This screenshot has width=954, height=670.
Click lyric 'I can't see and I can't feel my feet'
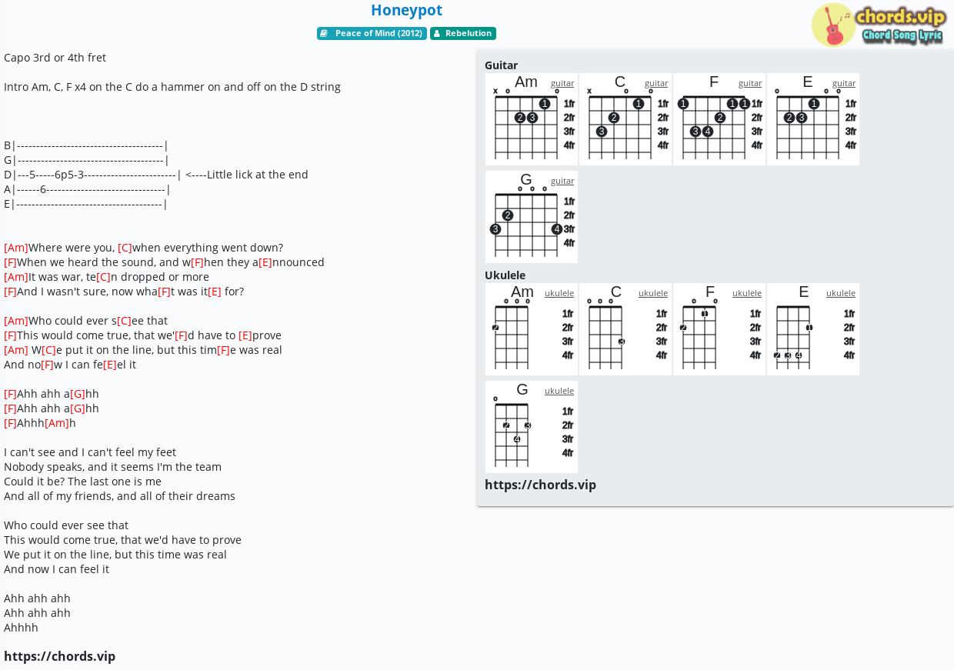[90, 452]
